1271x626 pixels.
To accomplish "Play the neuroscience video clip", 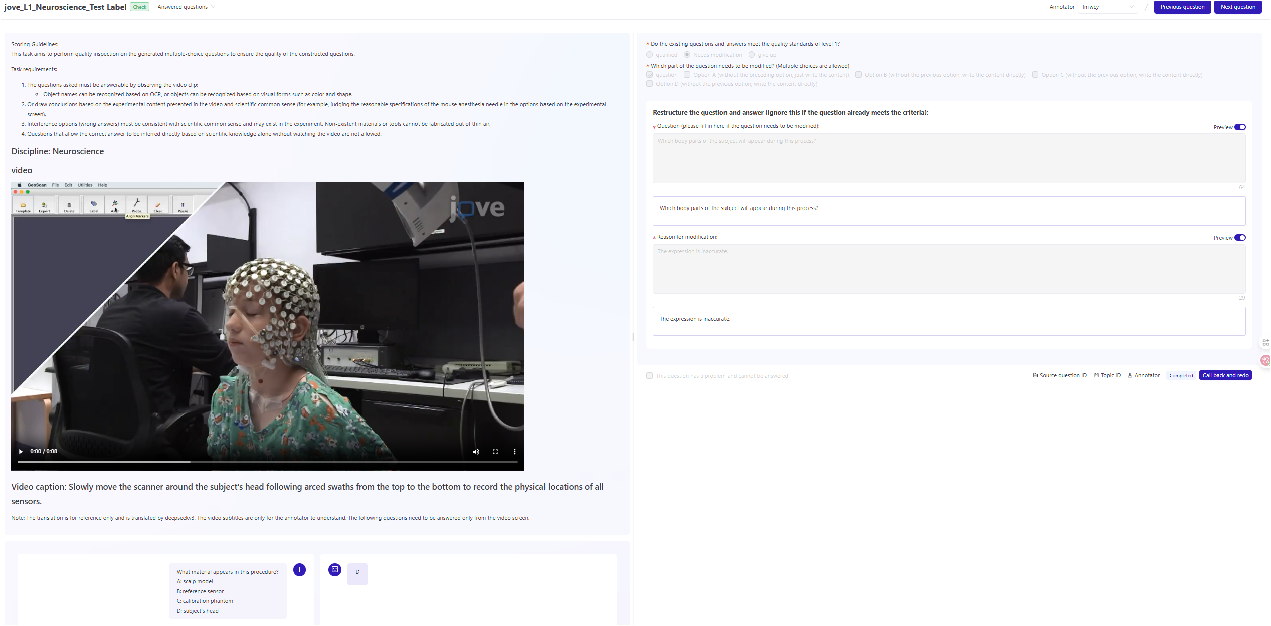I will pos(21,452).
